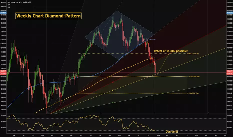Select the second MA indicator label under title
This screenshot has width=233, height=137.
click(x=9, y=7)
